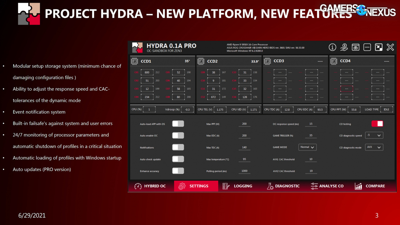Click the CCD3 chip icon
This screenshot has width=400, height=225.
click(x=267, y=61)
